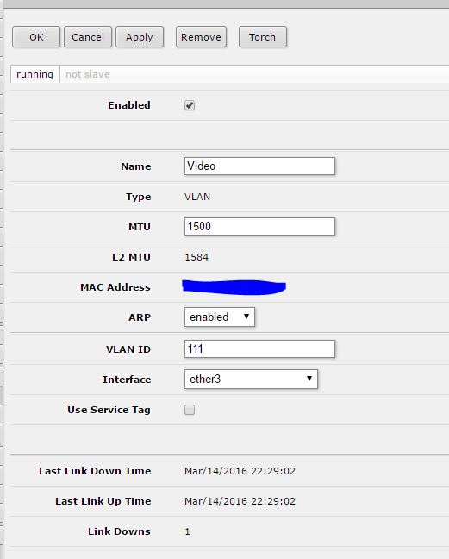This screenshot has width=449, height=559.
Task: Click the Last Link Down Time value
Action: [x=240, y=471]
